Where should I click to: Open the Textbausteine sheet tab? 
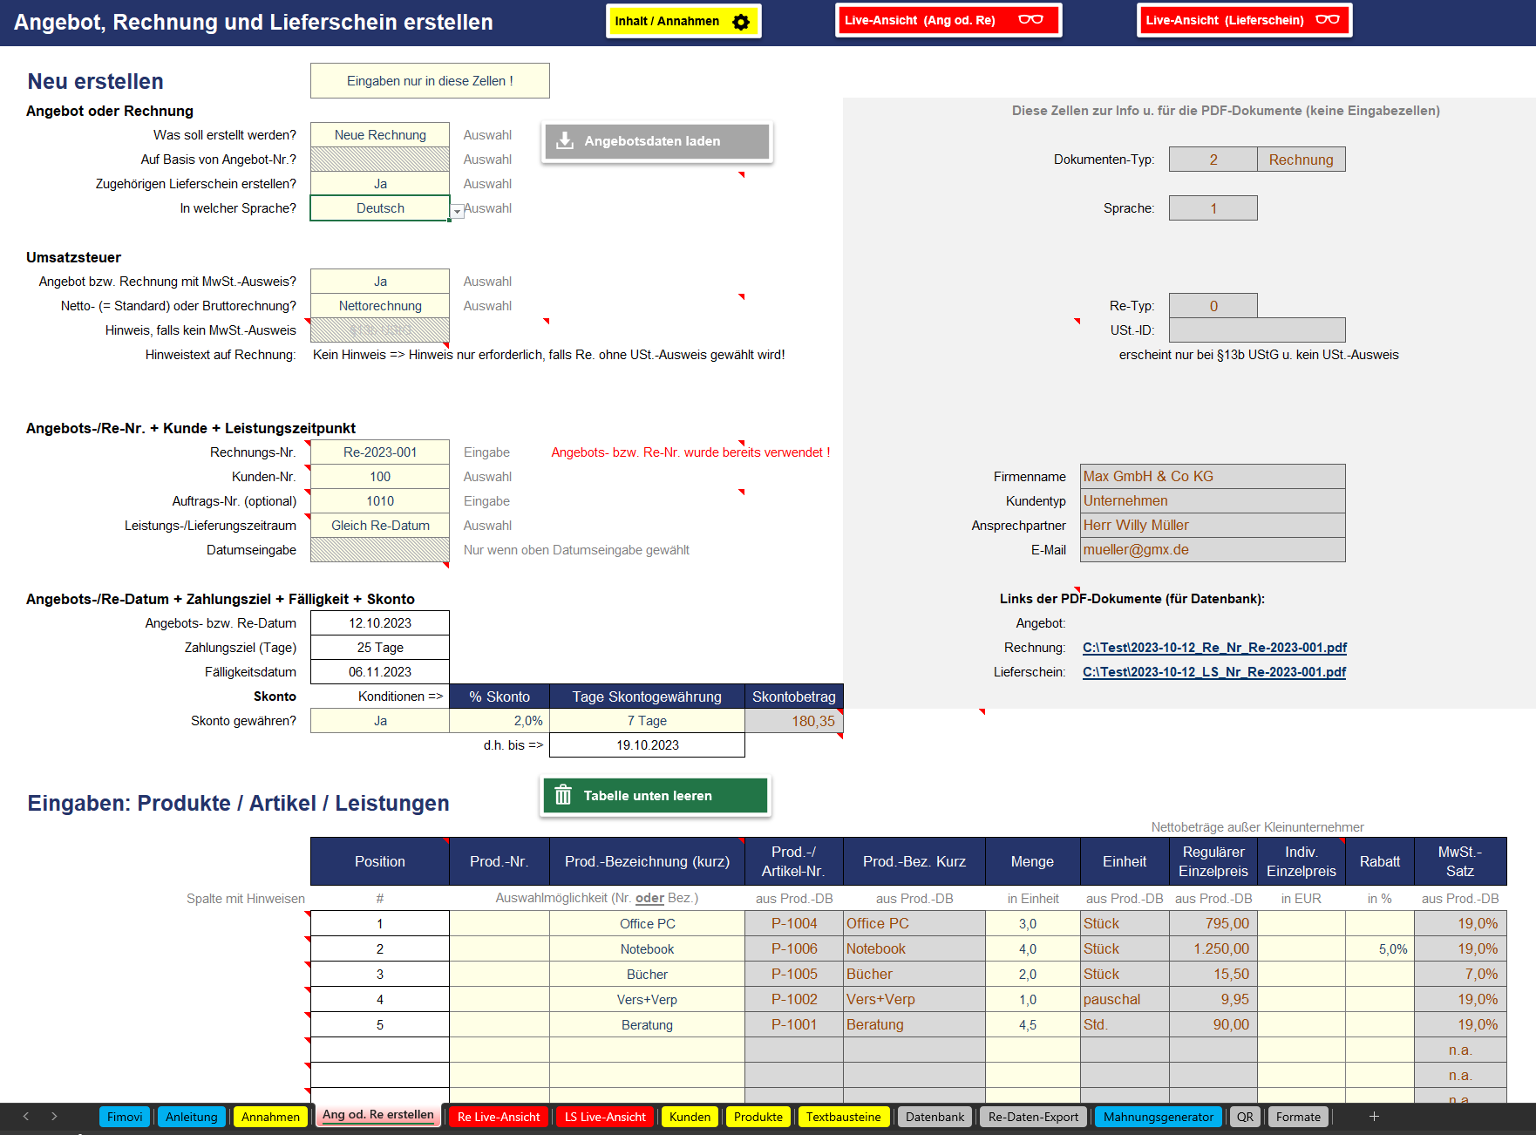coord(844,1117)
